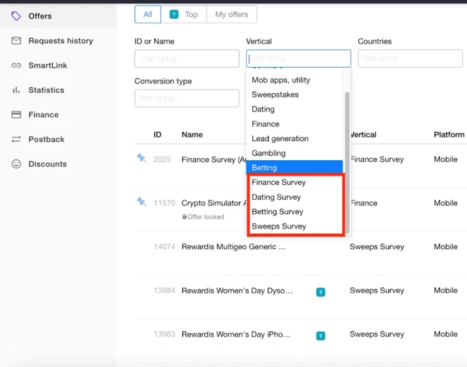The image size is (467, 367).
Task: Click the Name column header
Action: tap(192, 135)
